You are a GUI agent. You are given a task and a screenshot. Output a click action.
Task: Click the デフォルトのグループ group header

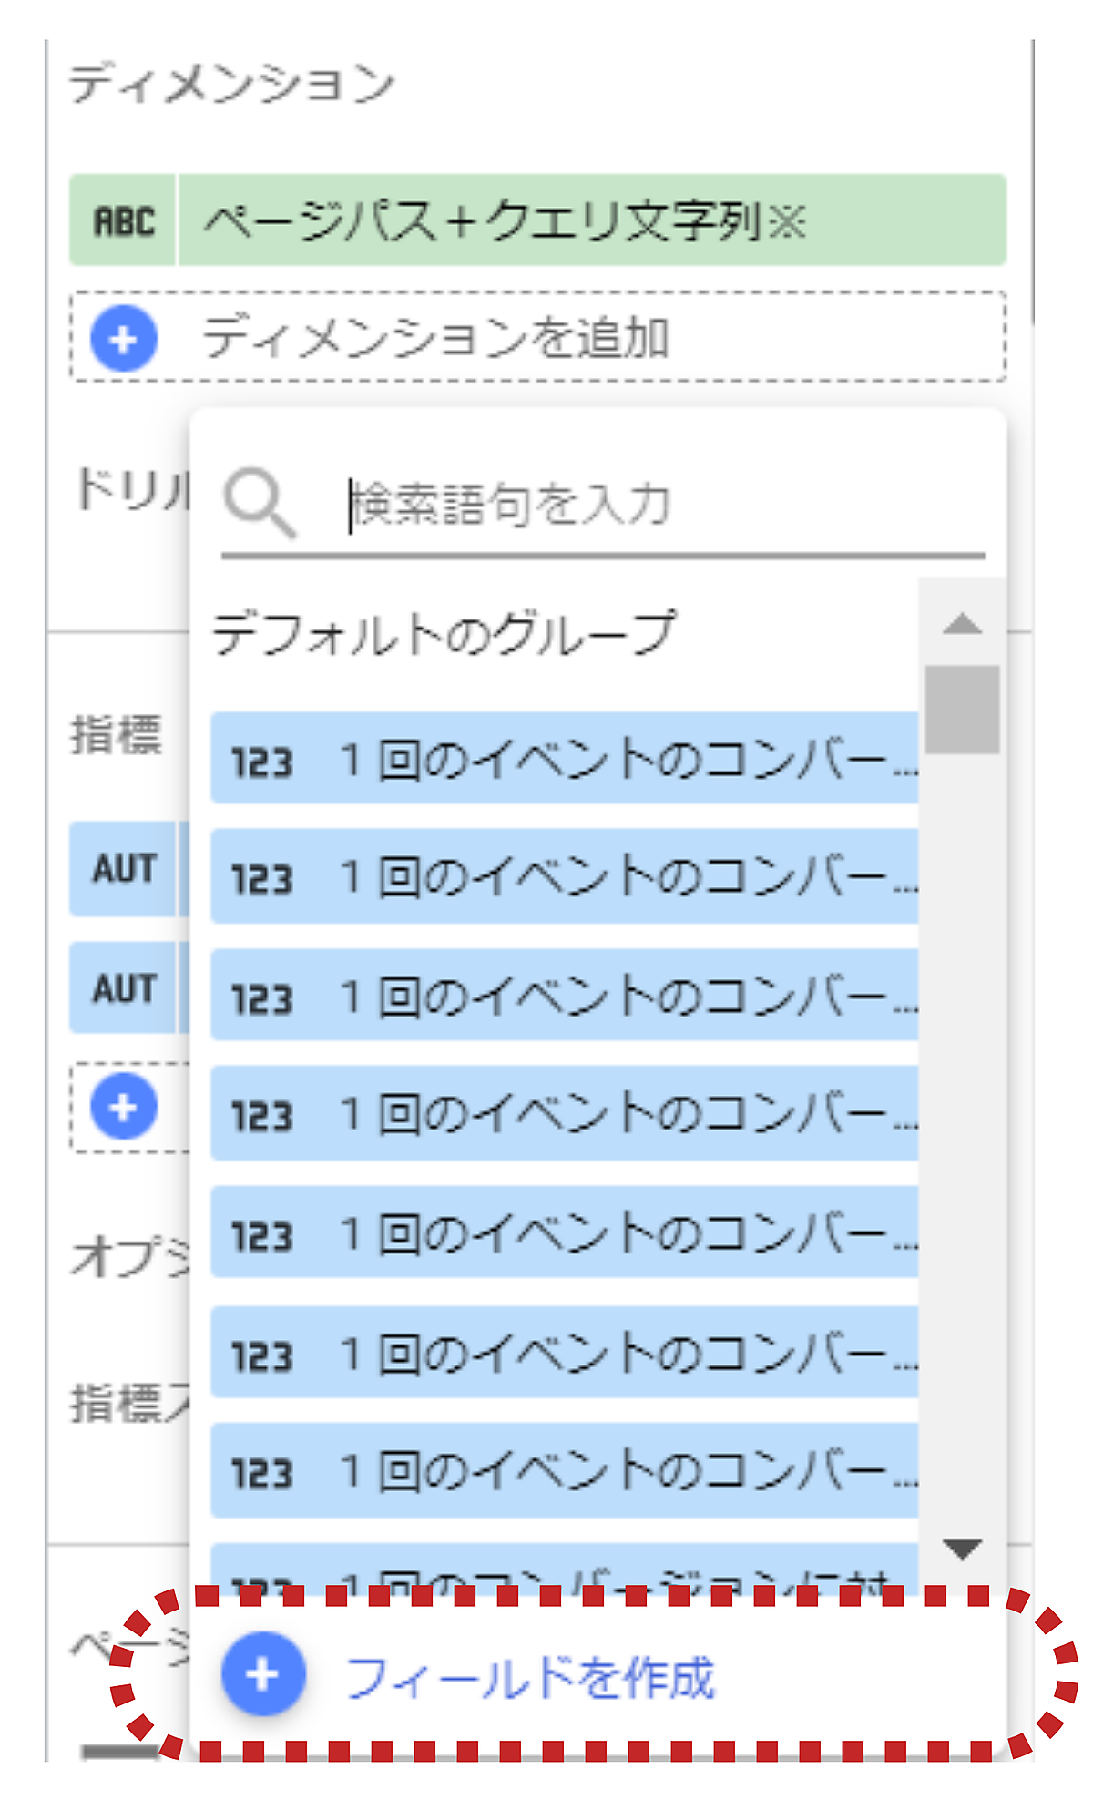[444, 634]
